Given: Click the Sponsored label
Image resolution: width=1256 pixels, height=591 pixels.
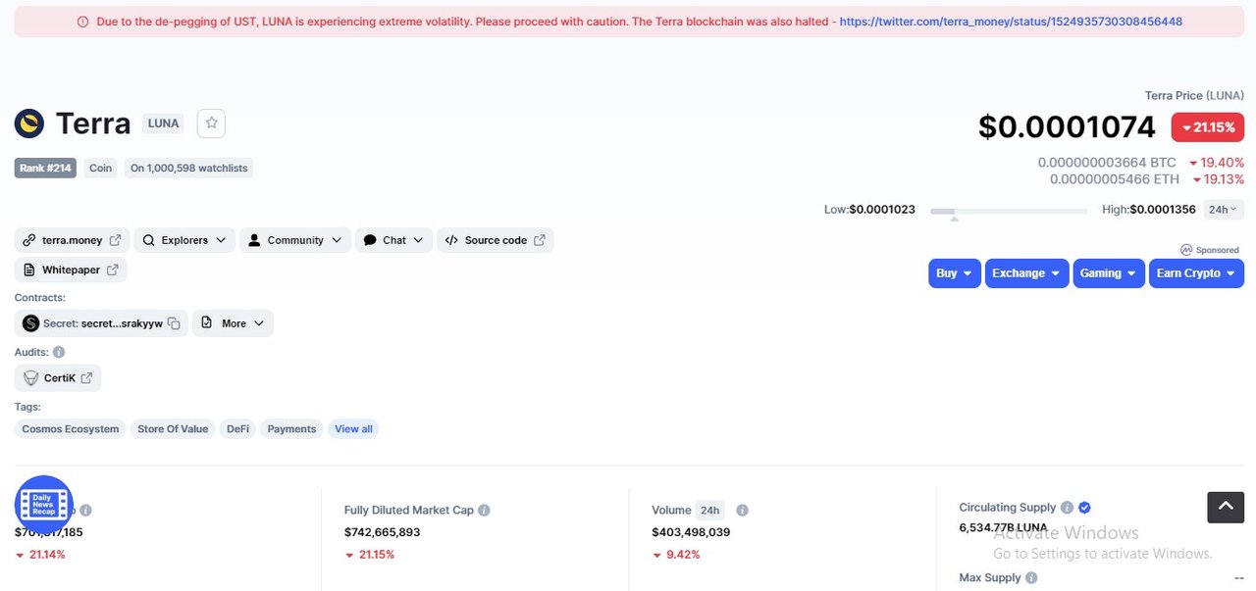Looking at the screenshot, I should pos(1210,250).
